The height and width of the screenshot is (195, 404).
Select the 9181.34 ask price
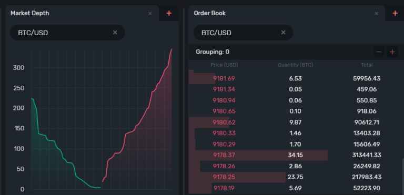tap(224, 89)
